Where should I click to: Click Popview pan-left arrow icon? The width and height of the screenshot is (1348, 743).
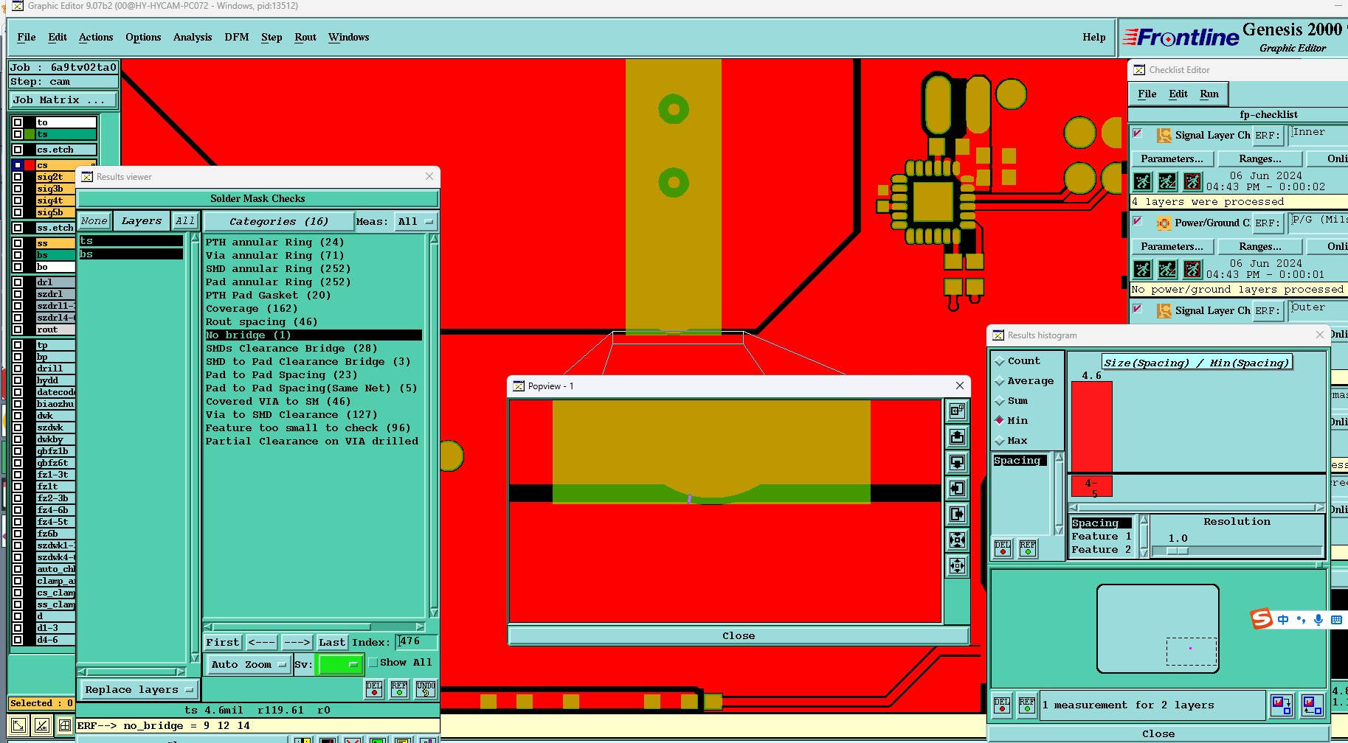(957, 489)
